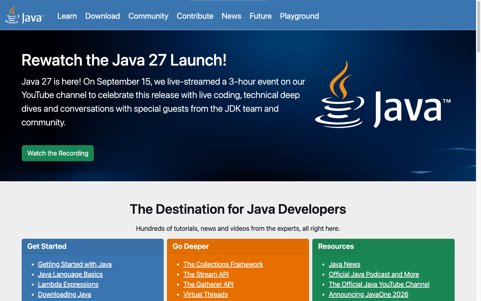Click the Watch the Recording button
This screenshot has width=481, height=301.
click(x=58, y=153)
